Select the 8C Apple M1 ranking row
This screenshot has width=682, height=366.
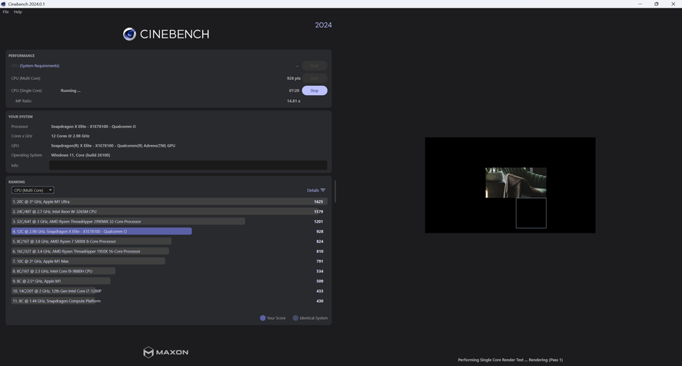[169, 282]
